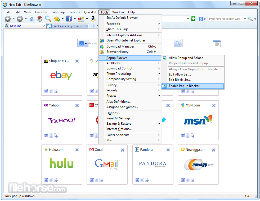
Task: Click the Facebook toolbar icon
Action: tap(69, 19)
